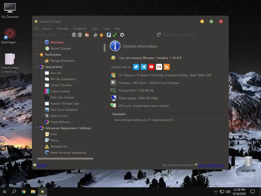
Task: Click the tree vertical scrollbar thumb
Action: pos(105,48)
